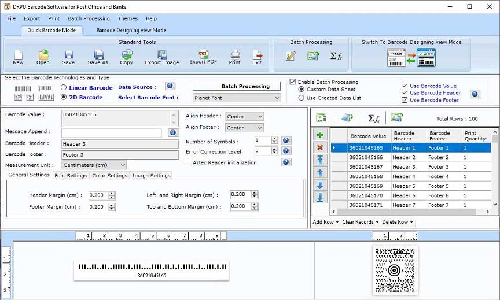Click the Message Append input field

[x=112, y=133]
